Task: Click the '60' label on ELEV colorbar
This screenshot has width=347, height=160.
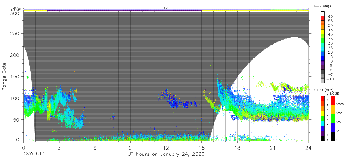Action: 330,17
